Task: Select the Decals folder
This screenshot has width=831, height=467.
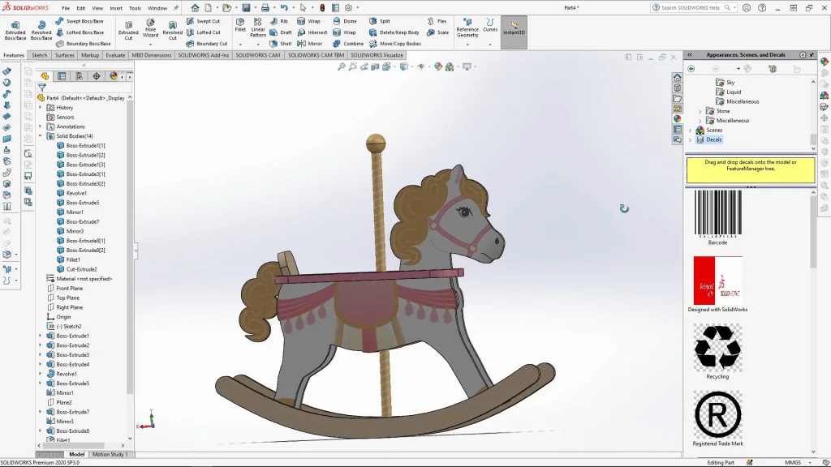Action: coord(713,139)
